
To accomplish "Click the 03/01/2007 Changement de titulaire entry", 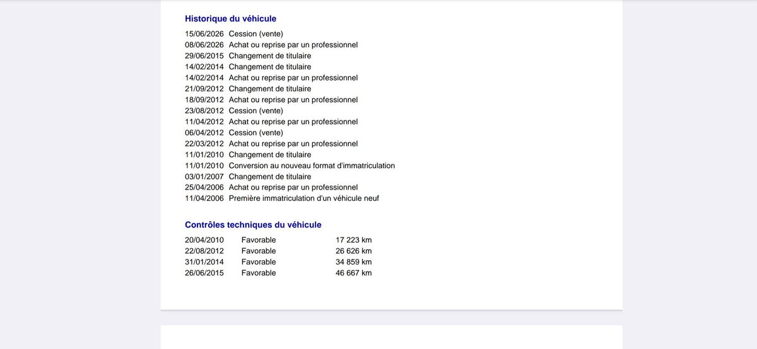I will pyautogui.click(x=248, y=176).
